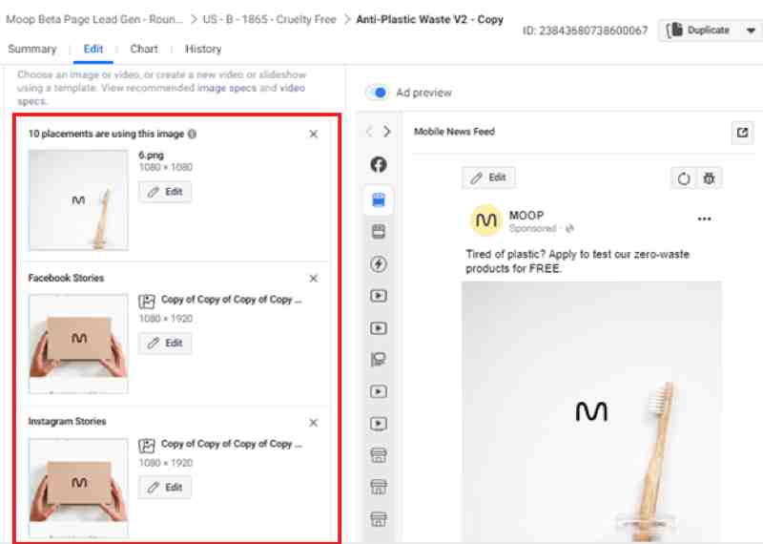Go to previous placement preview arrow

370,132
